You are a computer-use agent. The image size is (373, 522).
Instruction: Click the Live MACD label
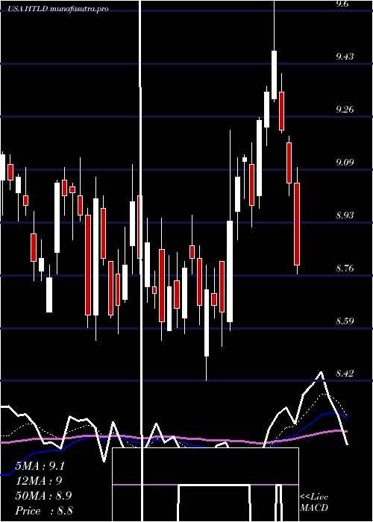point(314,502)
